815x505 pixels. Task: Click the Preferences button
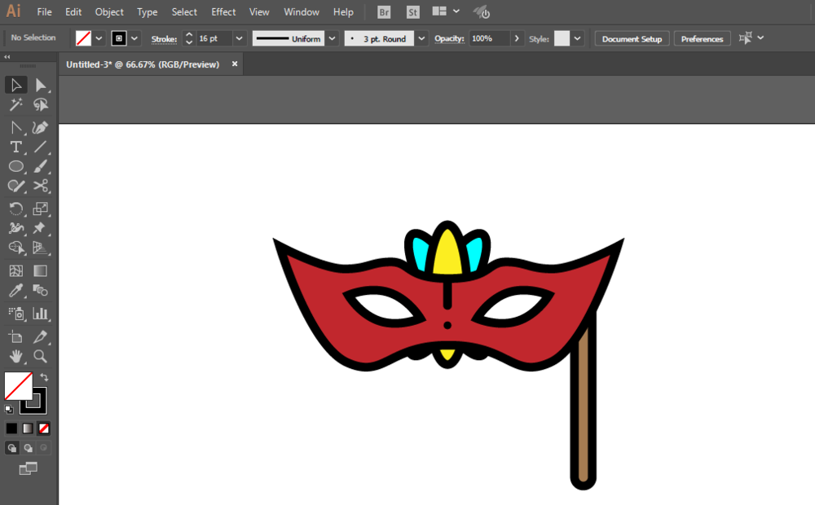coord(702,39)
